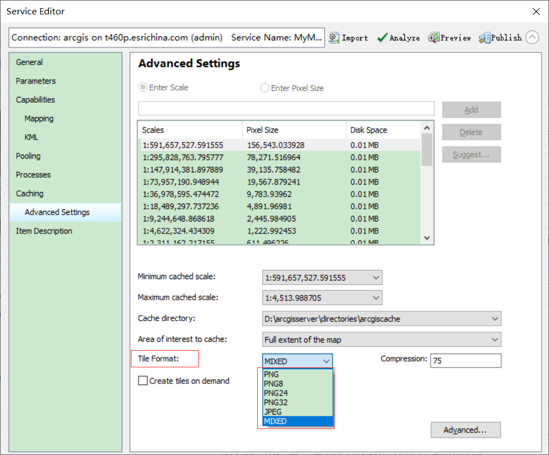Select the Enter Pixel Size radio button
The height and width of the screenshot is (455, 549).
(x=265, y=88)
